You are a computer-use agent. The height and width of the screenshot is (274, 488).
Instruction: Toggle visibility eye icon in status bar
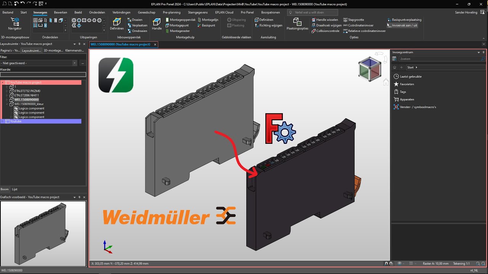point(400,263)
